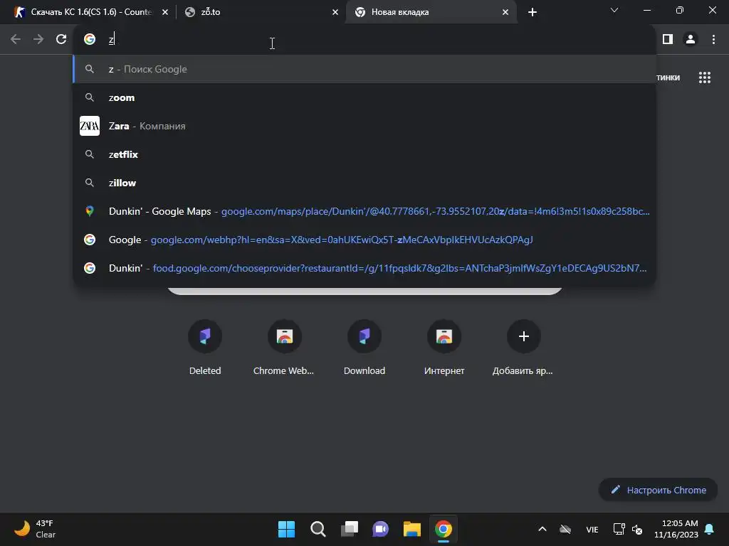The width and height of the screenshot is (729, 546).
Task: Click the Zara logo icon
Action: [x=90, y=126]
